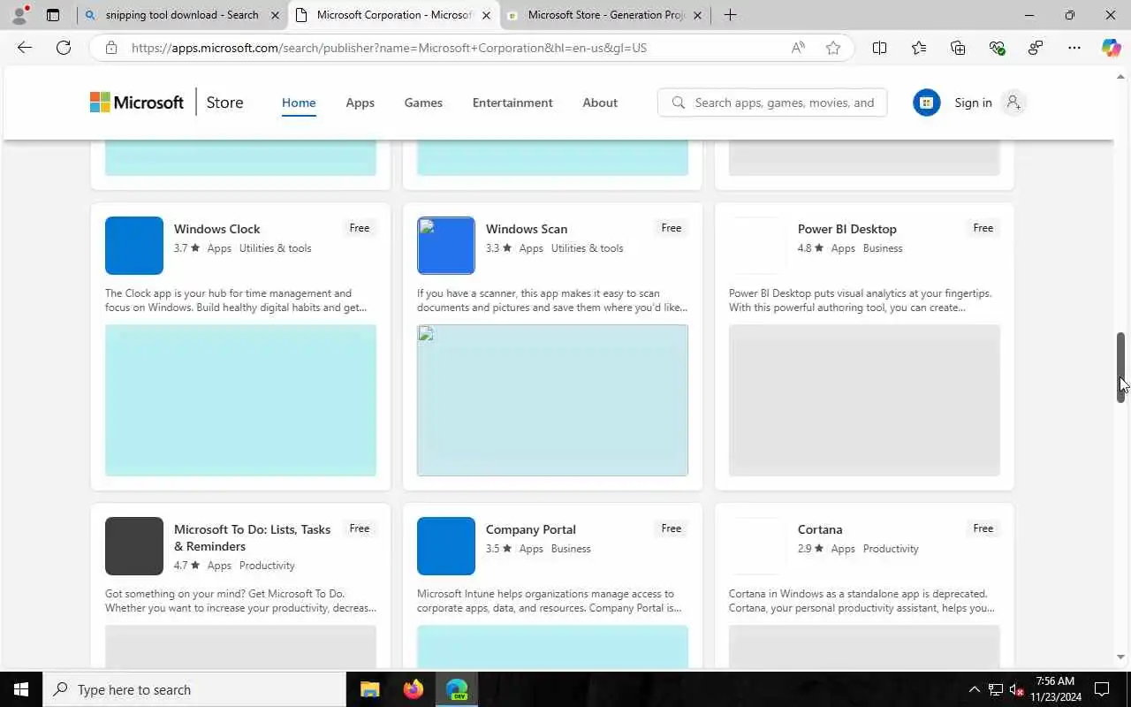
Task: Open the Apps nav item
Action: 360,103
